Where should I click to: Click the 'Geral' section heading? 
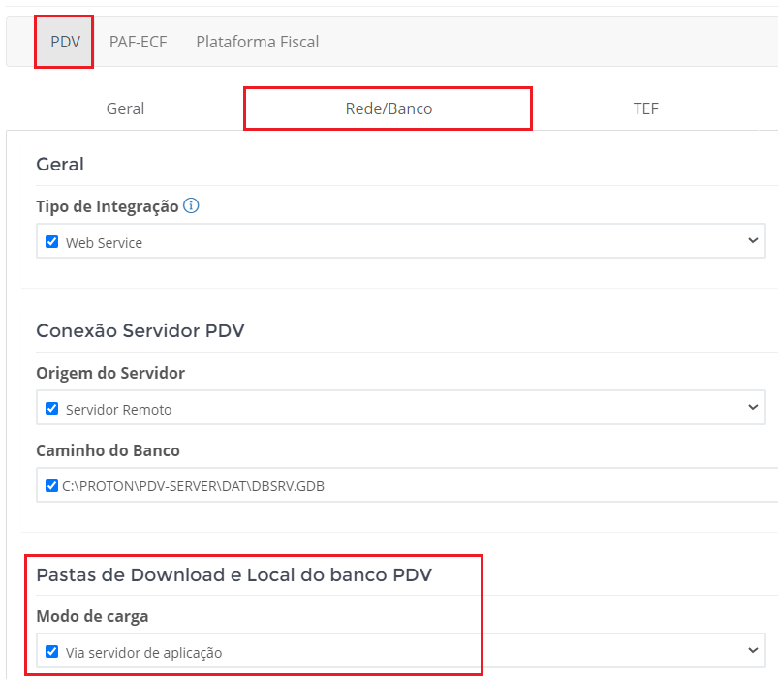(x=60, y=164)
